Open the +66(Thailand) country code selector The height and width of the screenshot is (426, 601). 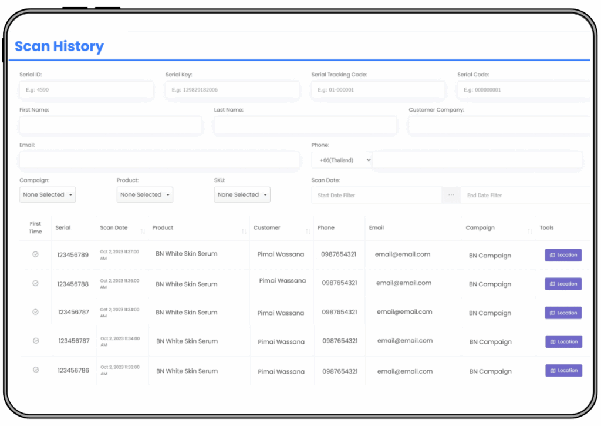[342, 160]
